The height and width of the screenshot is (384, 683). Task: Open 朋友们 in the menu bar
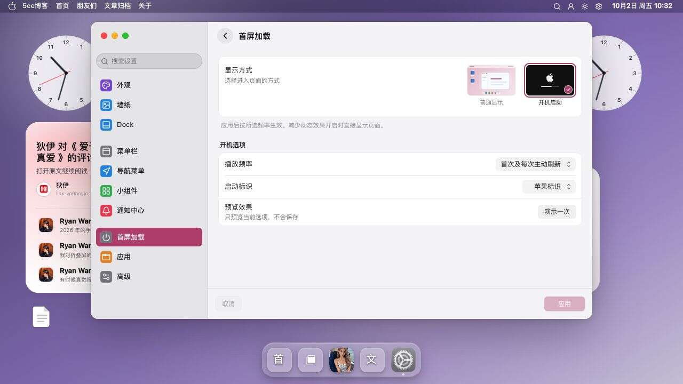tap(86, 6)
